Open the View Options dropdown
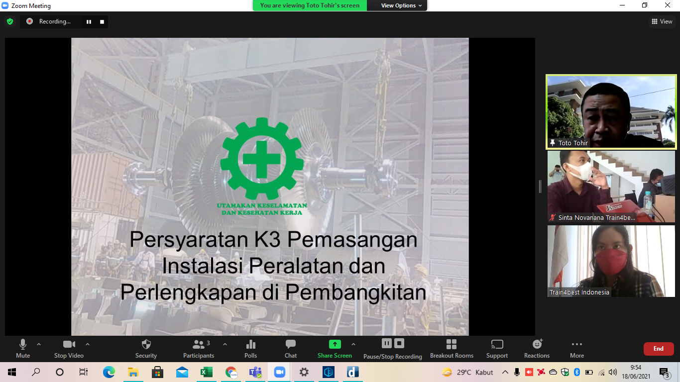Screen dimensions: 680x382 click(401, 5)
